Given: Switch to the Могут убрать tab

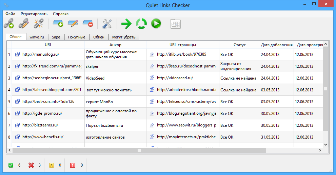Looking at the screenshot, I should point(124,37).
